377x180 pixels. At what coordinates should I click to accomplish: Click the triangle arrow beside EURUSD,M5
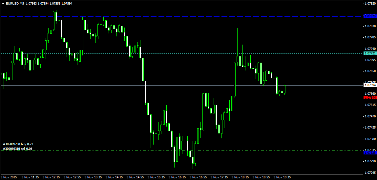tap(3, 4)
